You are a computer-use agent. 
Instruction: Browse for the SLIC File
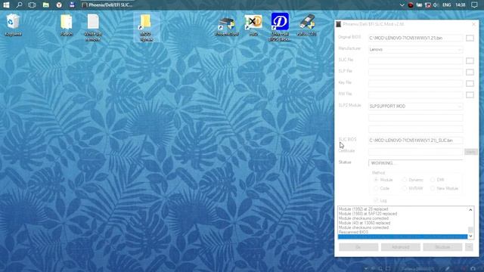click(470, 60)
